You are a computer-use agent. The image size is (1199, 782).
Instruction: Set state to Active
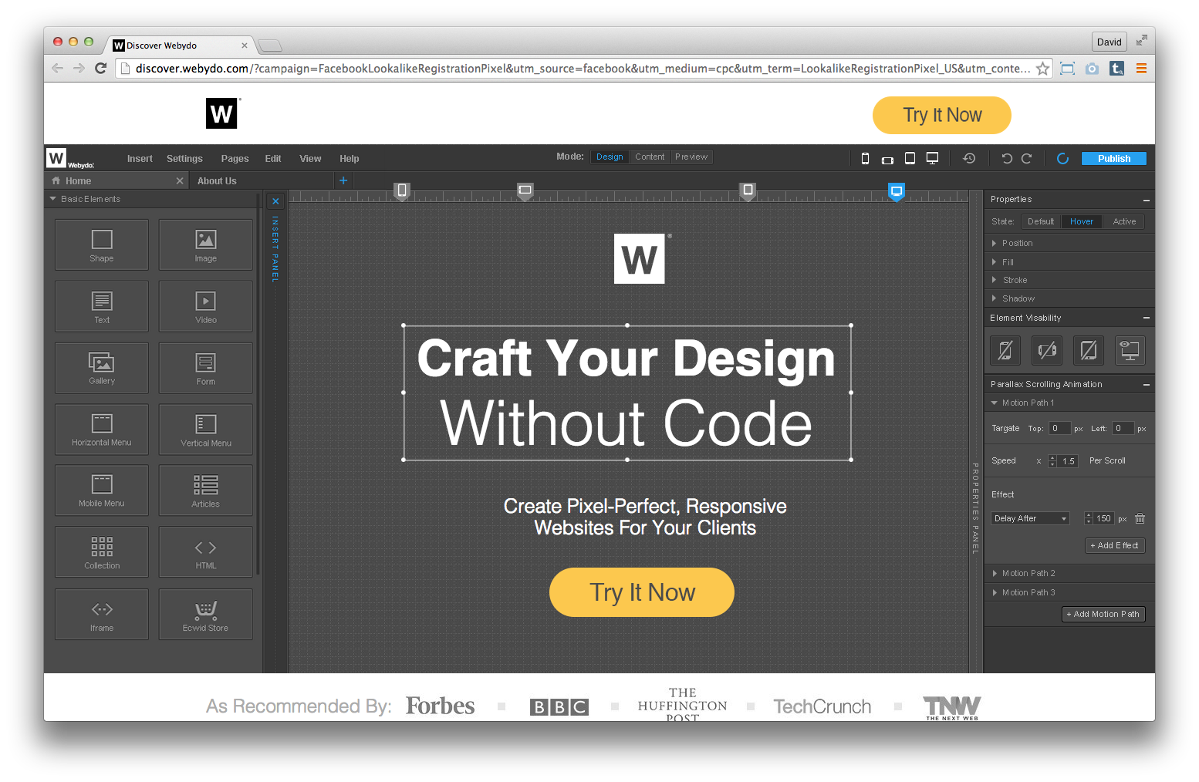1124,221
